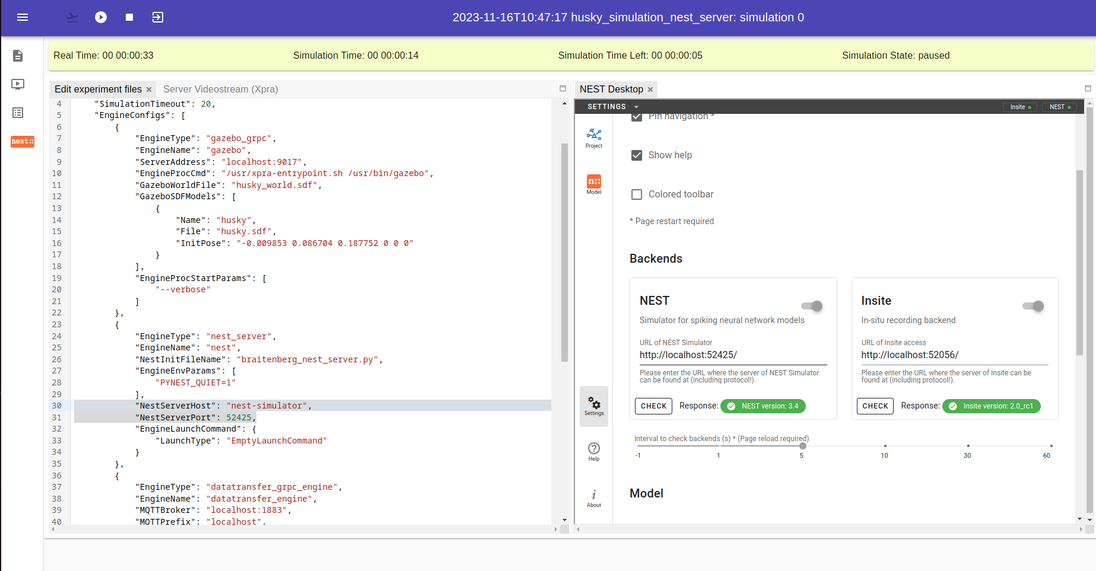Close the Edit experiment files tab
Image resolution: width=1096 pixels, height=571 pixels.
point(149,90)
